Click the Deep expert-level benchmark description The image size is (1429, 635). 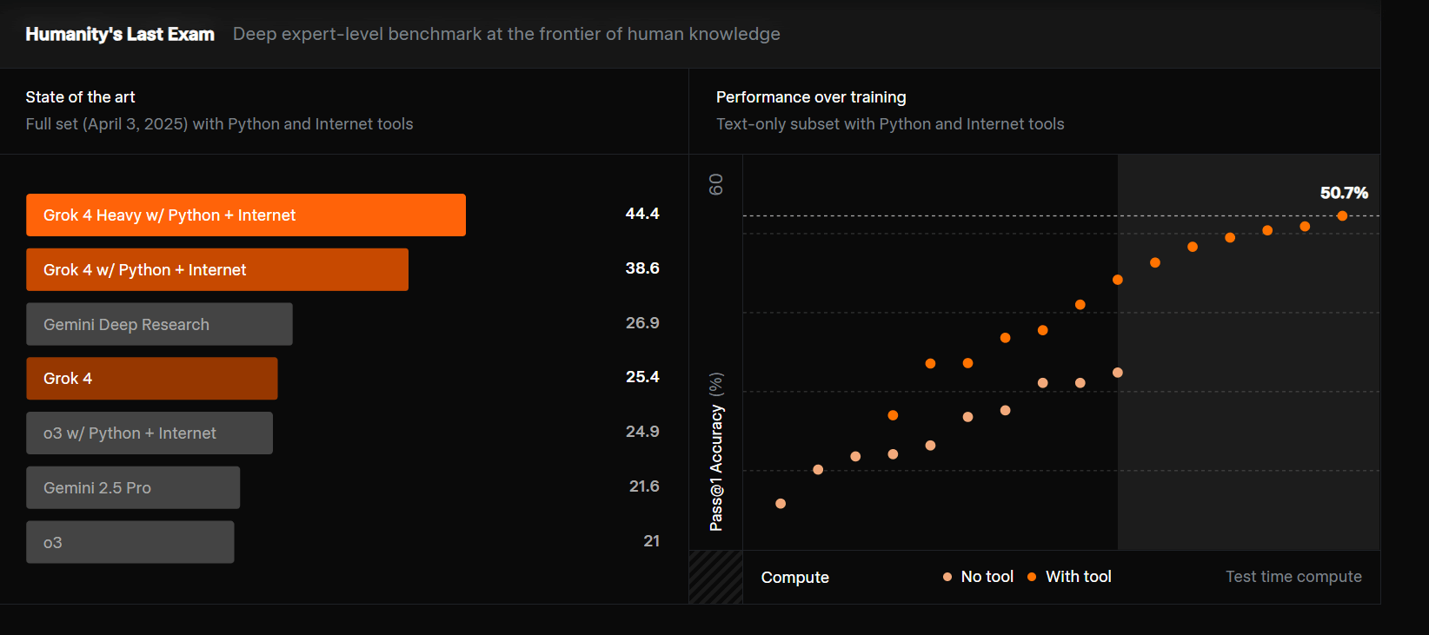click(x=507, y=34)
